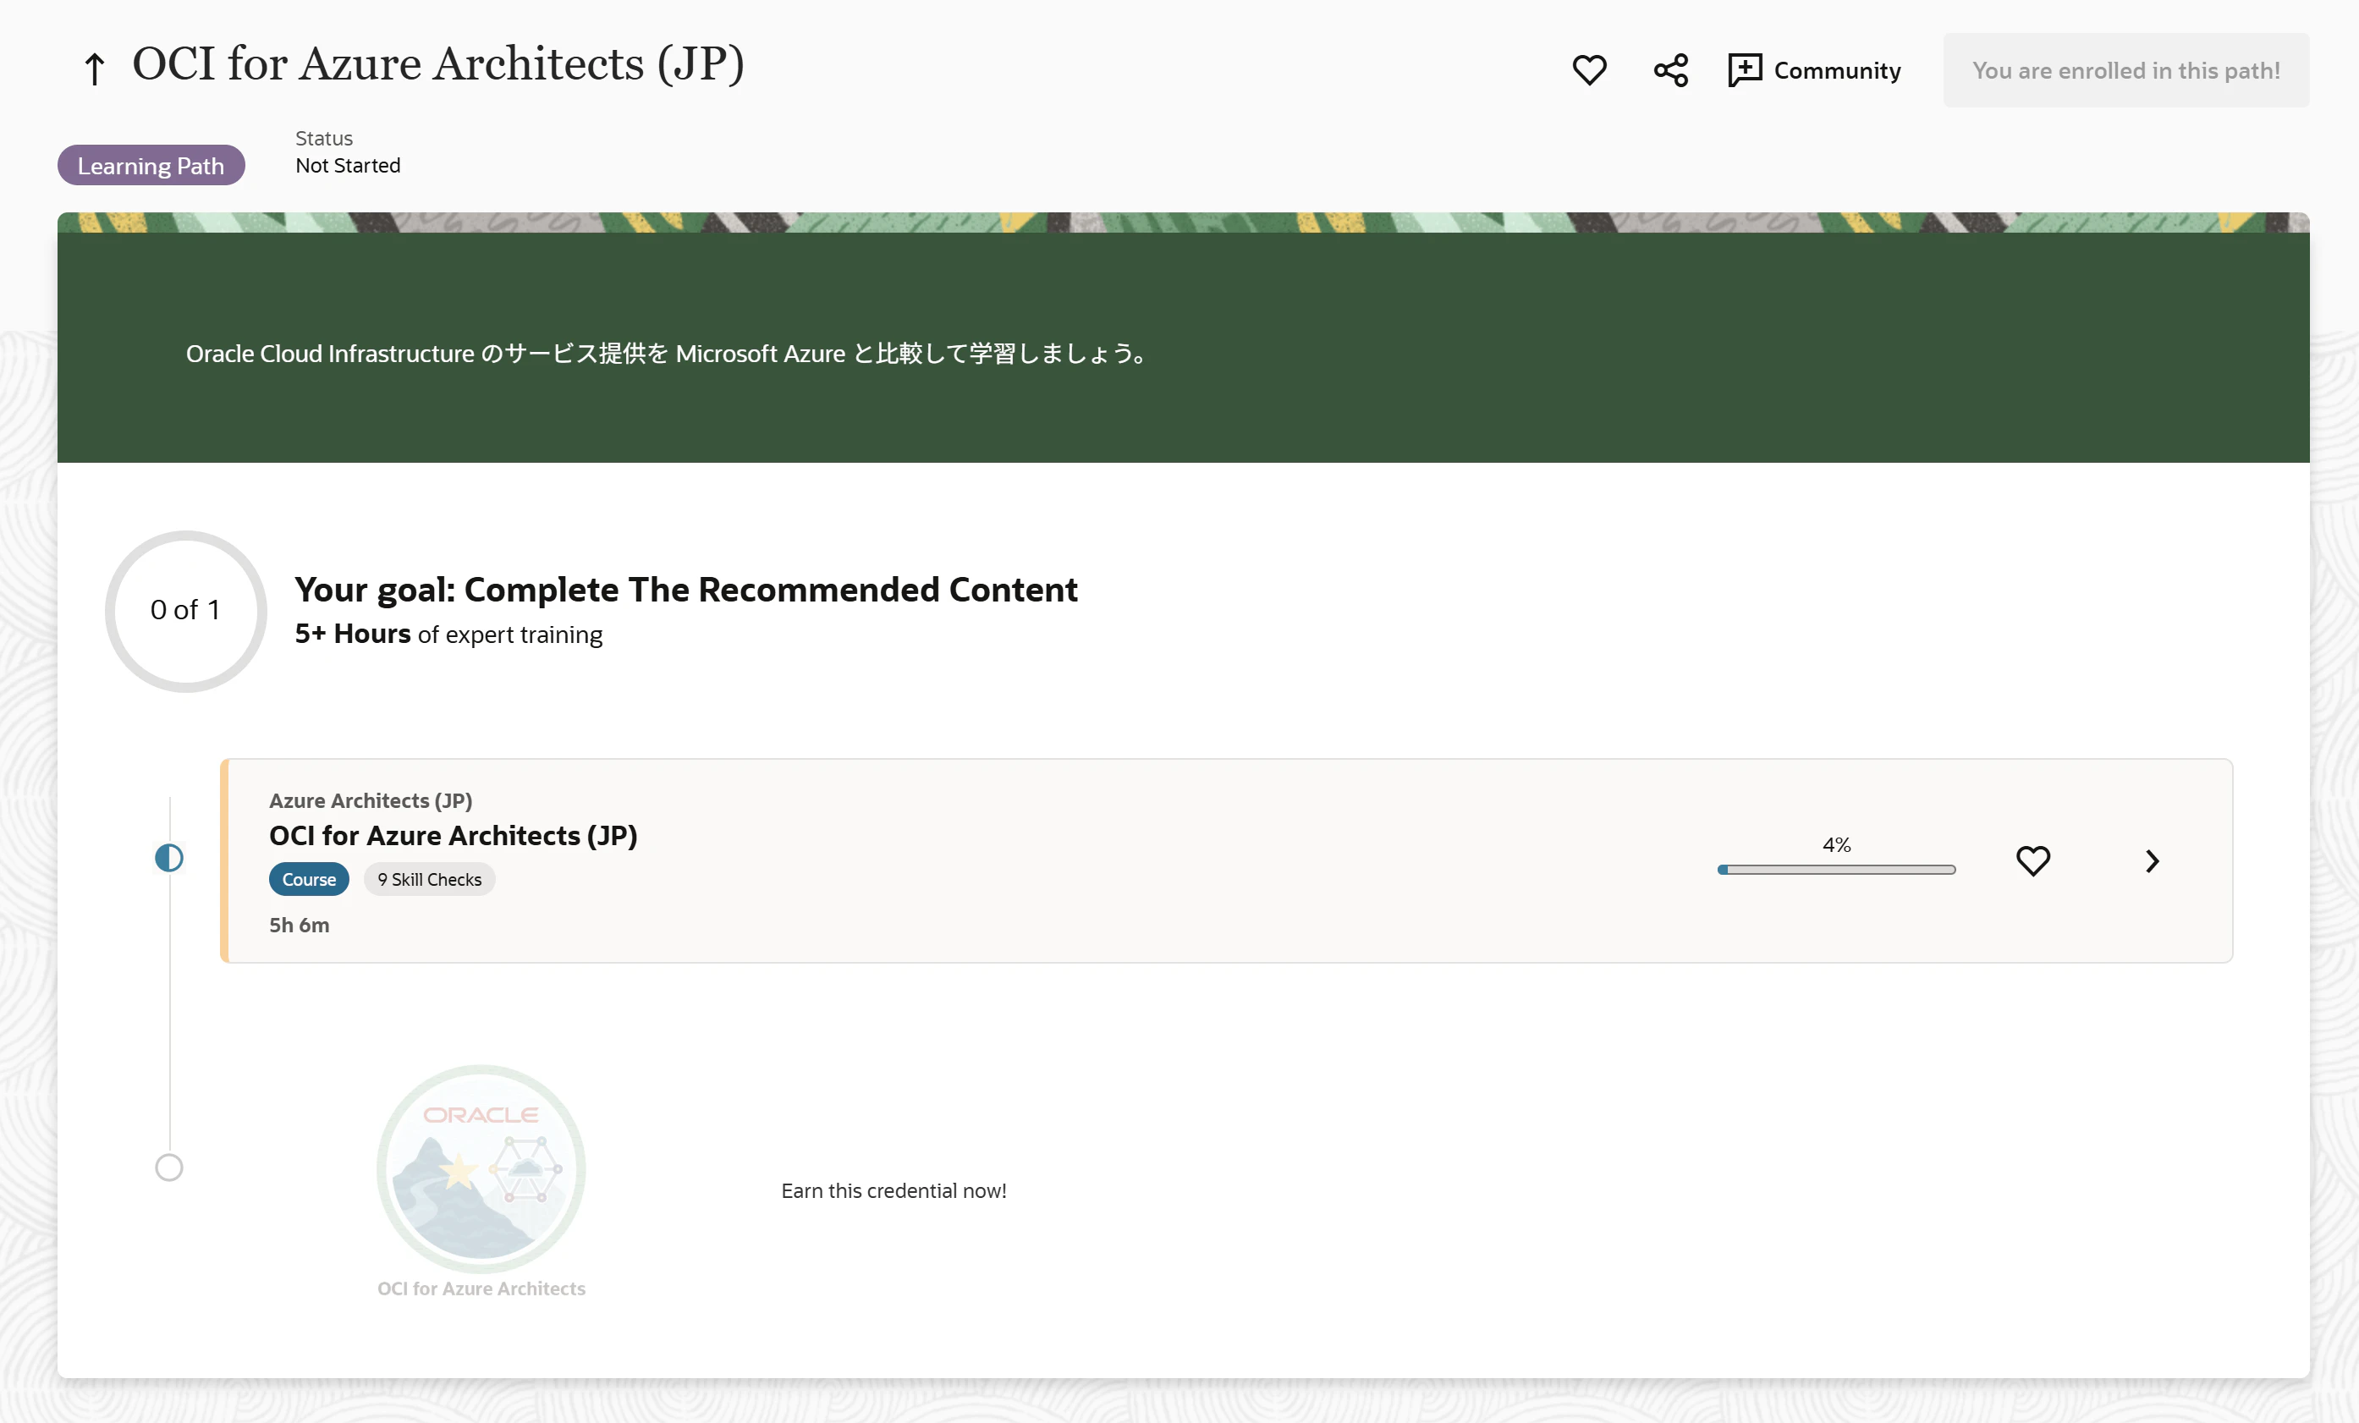Click the 'Your goal: Complete The Recommended Content' heading
2359x1423 pixels.
(685, 590)
